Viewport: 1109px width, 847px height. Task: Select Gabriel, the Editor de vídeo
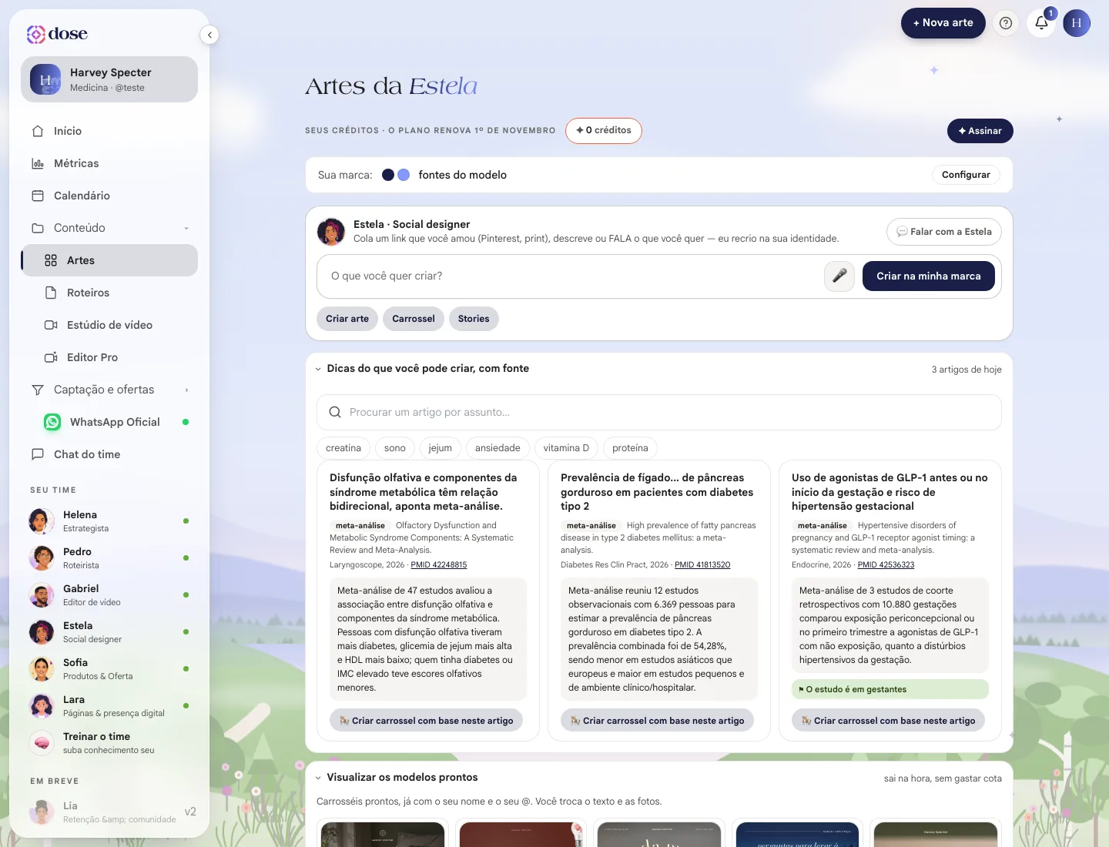pos(109,595)
